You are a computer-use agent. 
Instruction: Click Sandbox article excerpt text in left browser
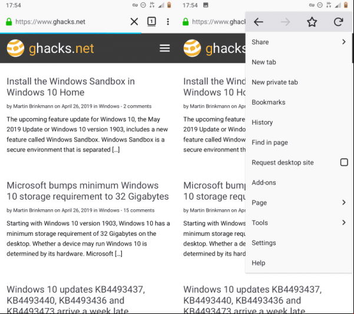[x=87, y=134]
